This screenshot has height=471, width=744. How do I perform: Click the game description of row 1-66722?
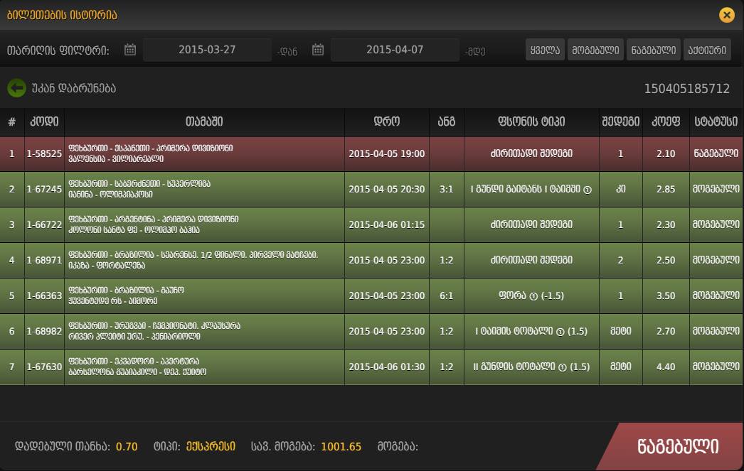(x=154, y=224)
